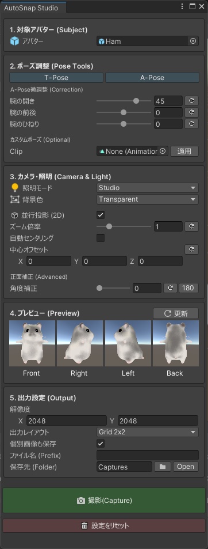Click the 適用 apply clip button
Viewport: 208px width, 549px height.
click(184, 152)
